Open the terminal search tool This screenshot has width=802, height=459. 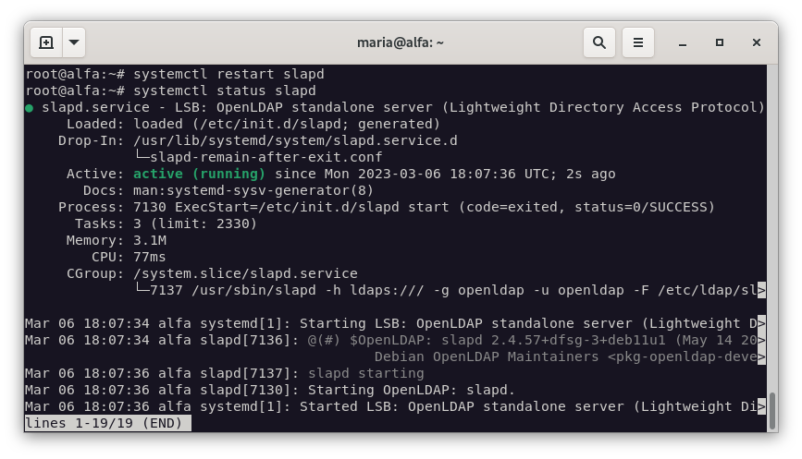click(x=599, y=42)
